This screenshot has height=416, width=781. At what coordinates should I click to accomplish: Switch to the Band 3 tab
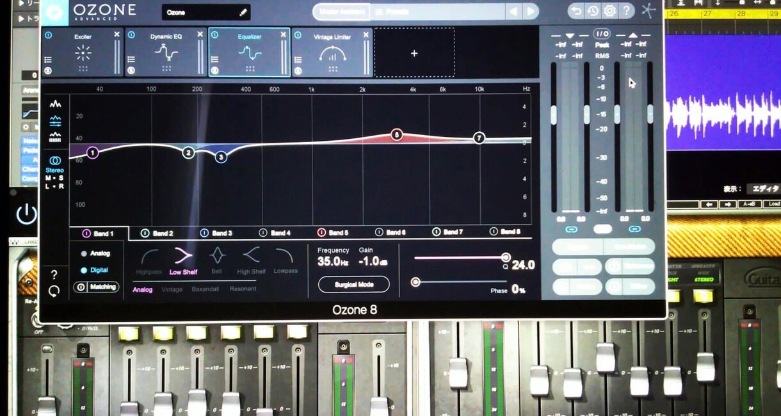[x=216, y=233]
